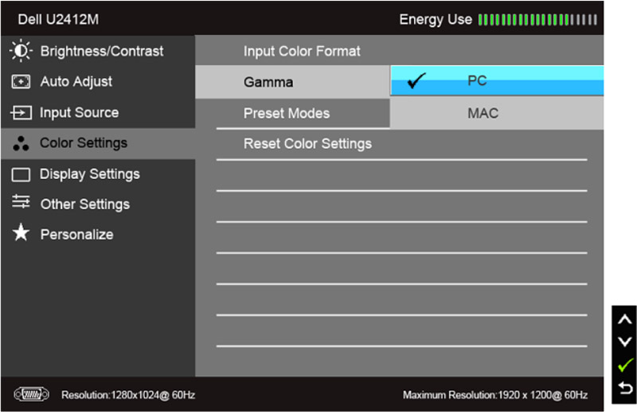Select the PC gamma setting

(x=497, y=81)
